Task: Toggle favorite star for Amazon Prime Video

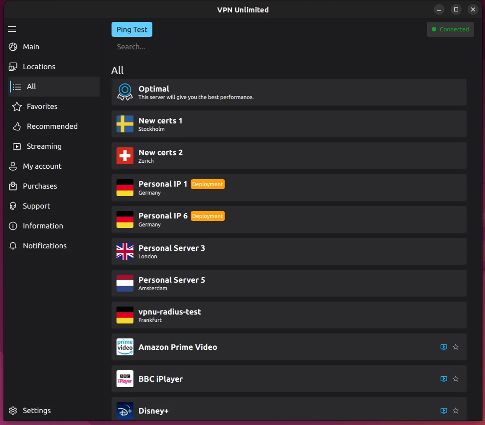Action: [x=456, y=347]
